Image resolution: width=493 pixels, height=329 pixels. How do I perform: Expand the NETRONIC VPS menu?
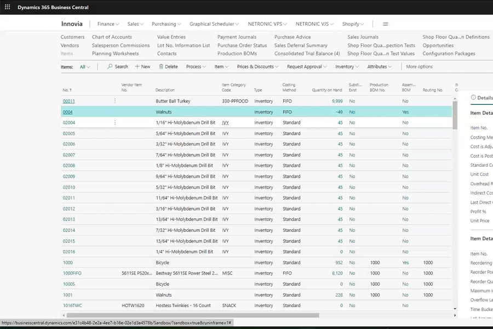(x=267, y=24)
